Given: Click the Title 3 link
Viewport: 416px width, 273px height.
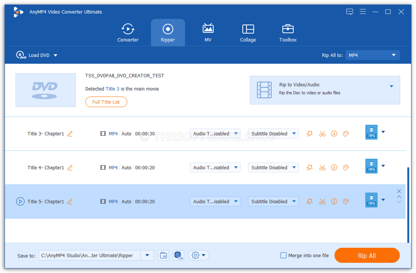Looking at the screenshot, I should 112,89.
